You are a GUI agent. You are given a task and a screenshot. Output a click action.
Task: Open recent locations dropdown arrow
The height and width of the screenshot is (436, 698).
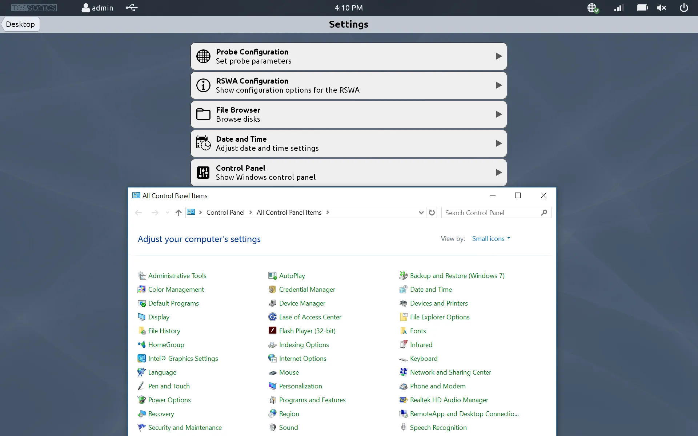click(x=167, y=213)
